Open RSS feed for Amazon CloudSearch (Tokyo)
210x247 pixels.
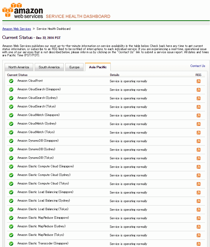[x=199, y=107]
